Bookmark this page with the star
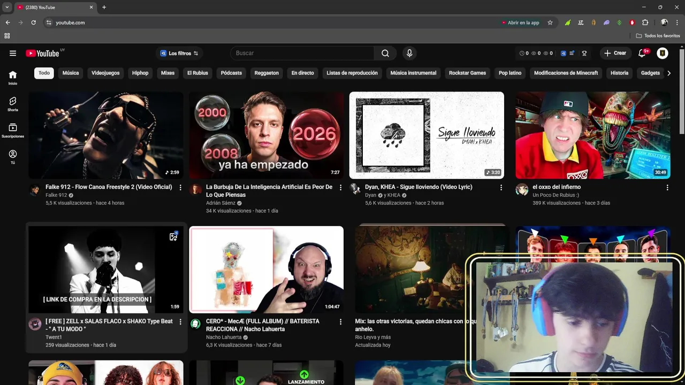Viewport: 685px width, 385px height. 550,22
